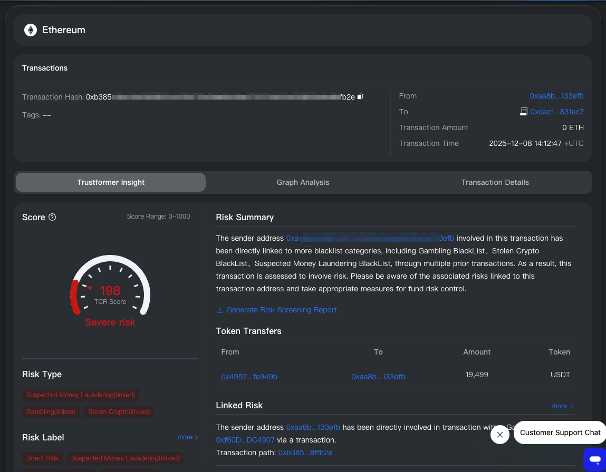Select the Suspected Money Laundering(linked) risk tag
The width and height of the screenshot is (606, 472).
[80, 395]
